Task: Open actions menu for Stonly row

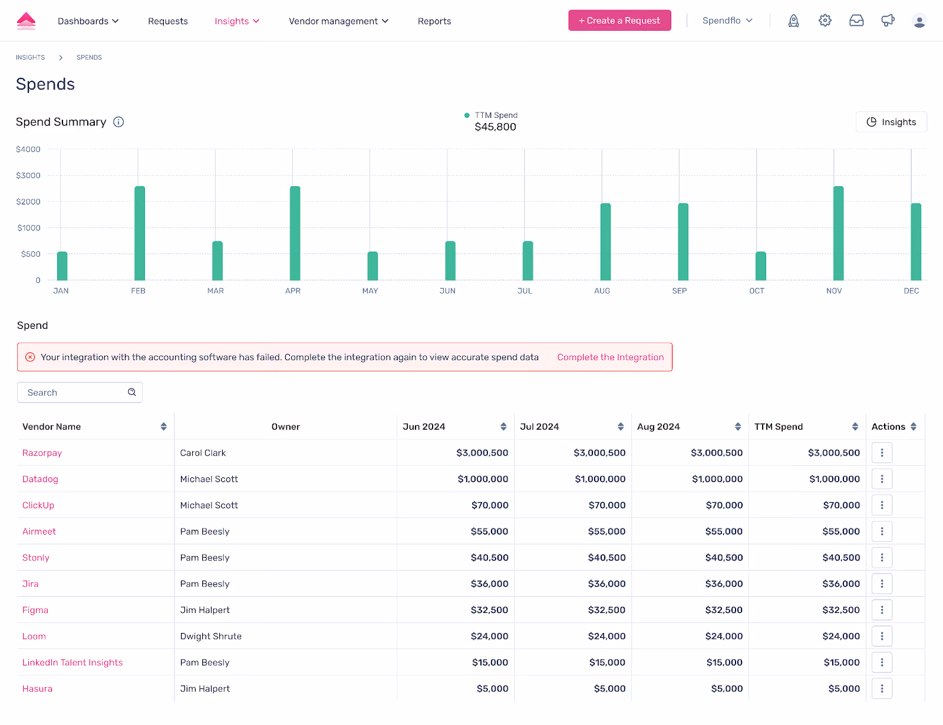Action: pos(882,558)
